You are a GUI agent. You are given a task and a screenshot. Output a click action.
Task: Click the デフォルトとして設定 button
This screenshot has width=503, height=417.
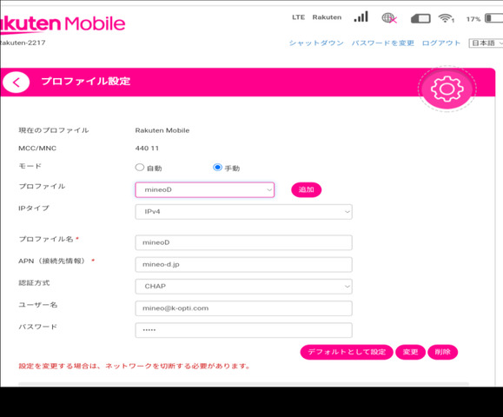[x=347, y=352]
